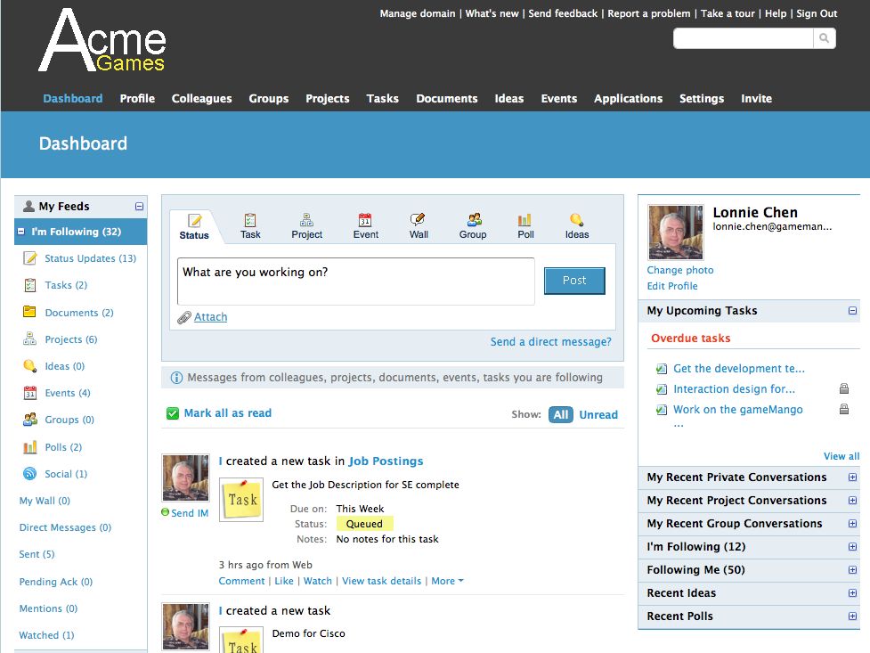Click Send a direct message link
Screen dimensions: 870x653
550,342
